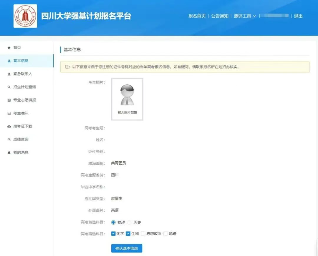Click the 高考再选科目 label
Screen dimensions: 318x256
pyautogui.click(x=93, y=234)
